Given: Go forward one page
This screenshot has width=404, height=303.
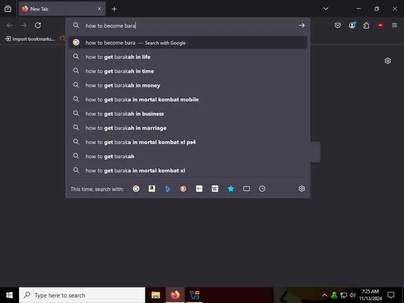Looking at the screenshot, I should pos(24,25).
